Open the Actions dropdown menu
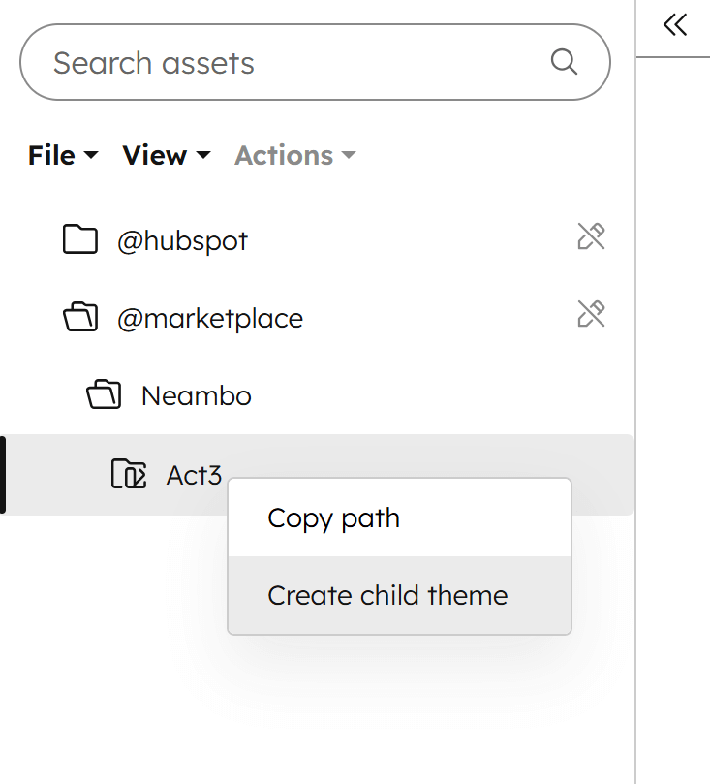 tap(293, 155)
